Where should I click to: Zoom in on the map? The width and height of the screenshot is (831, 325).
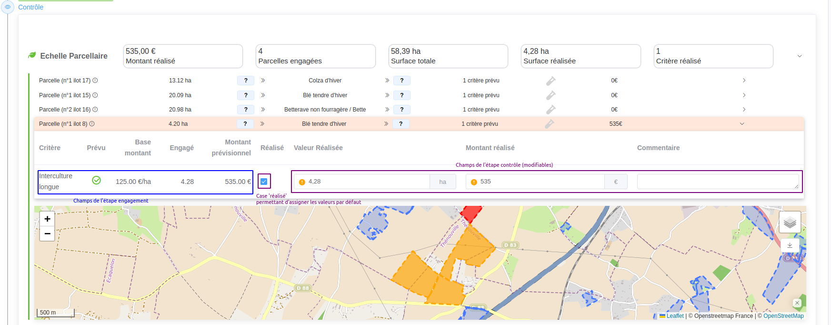pyautogui.click(x=47, y=219)
